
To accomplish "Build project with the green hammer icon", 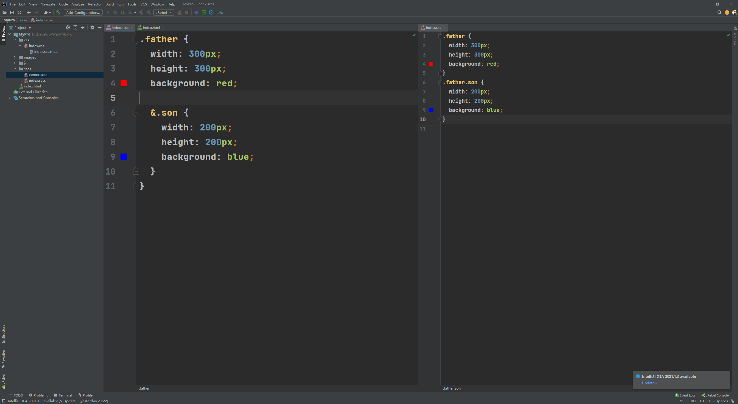I will tap(58, 12).
